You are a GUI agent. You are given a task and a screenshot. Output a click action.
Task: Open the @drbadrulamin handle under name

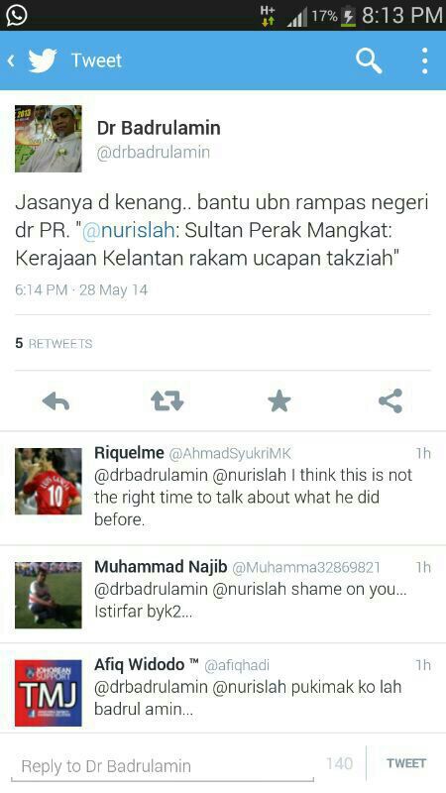click(154, 153)
